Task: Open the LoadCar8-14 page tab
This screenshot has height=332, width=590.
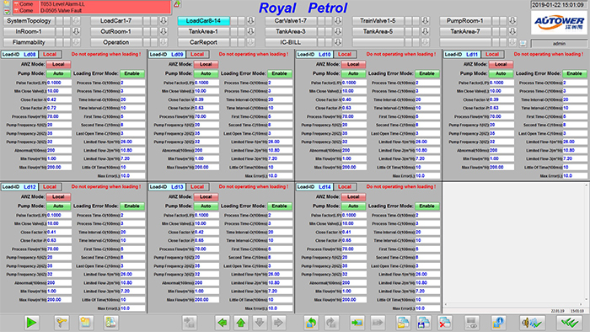Action: (203, 21)
